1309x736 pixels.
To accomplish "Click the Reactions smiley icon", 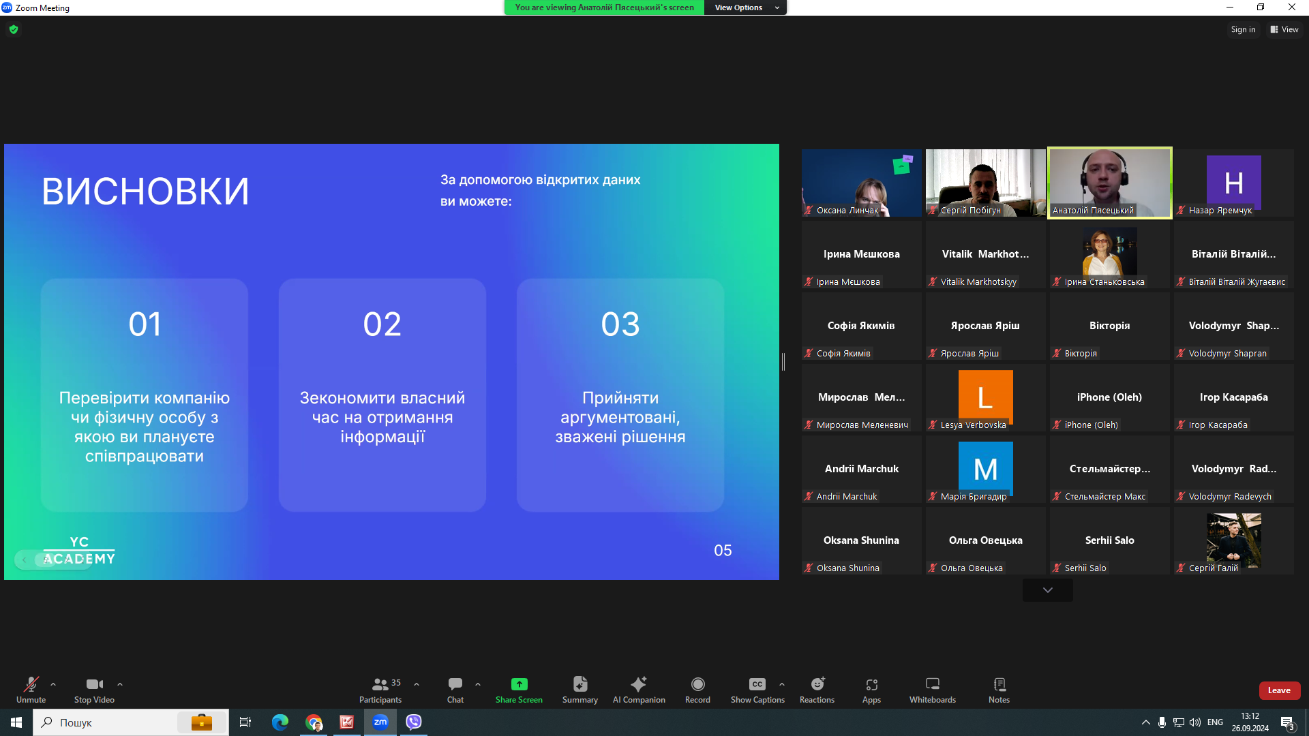I will point(817,685).
